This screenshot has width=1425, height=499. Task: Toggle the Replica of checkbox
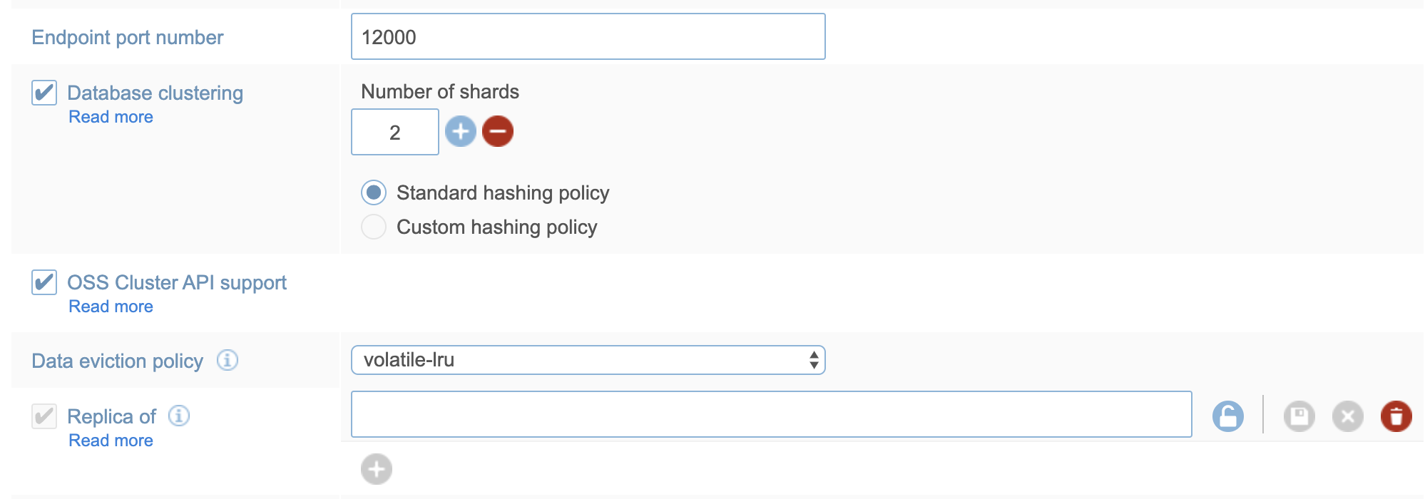(x=44, y=416)
